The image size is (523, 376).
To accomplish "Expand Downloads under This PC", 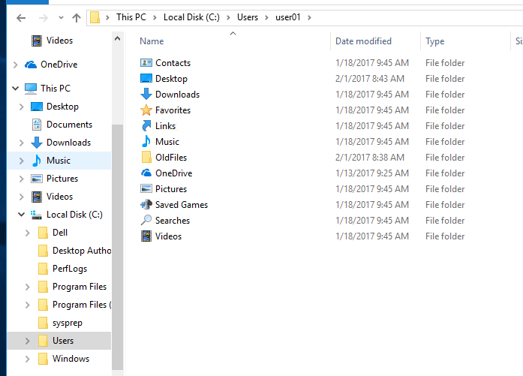I will click(21, 143).
